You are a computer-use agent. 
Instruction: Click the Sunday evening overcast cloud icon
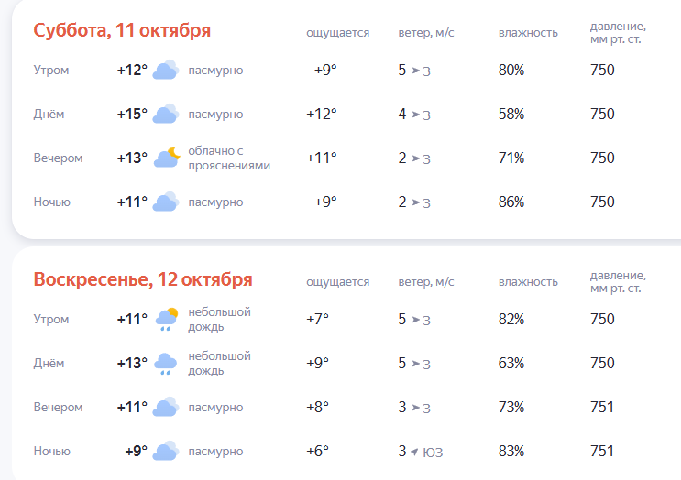point(166,408)
